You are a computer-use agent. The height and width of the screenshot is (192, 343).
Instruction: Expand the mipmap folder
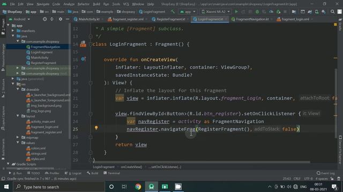(18, 138)
